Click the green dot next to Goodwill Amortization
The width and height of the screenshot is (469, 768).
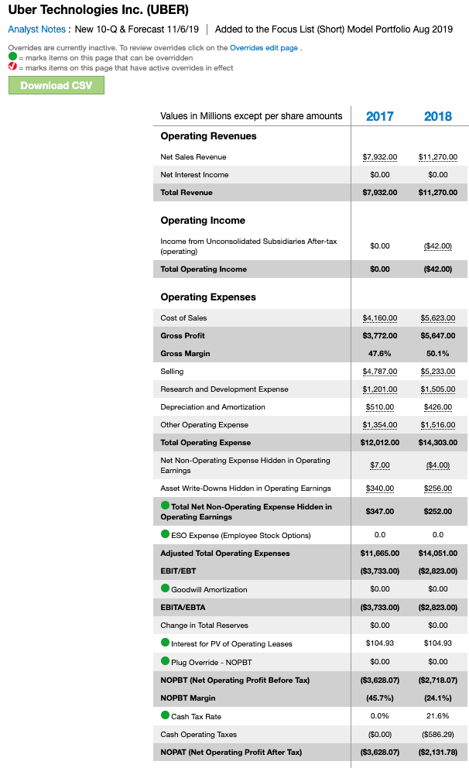[166, 588]
